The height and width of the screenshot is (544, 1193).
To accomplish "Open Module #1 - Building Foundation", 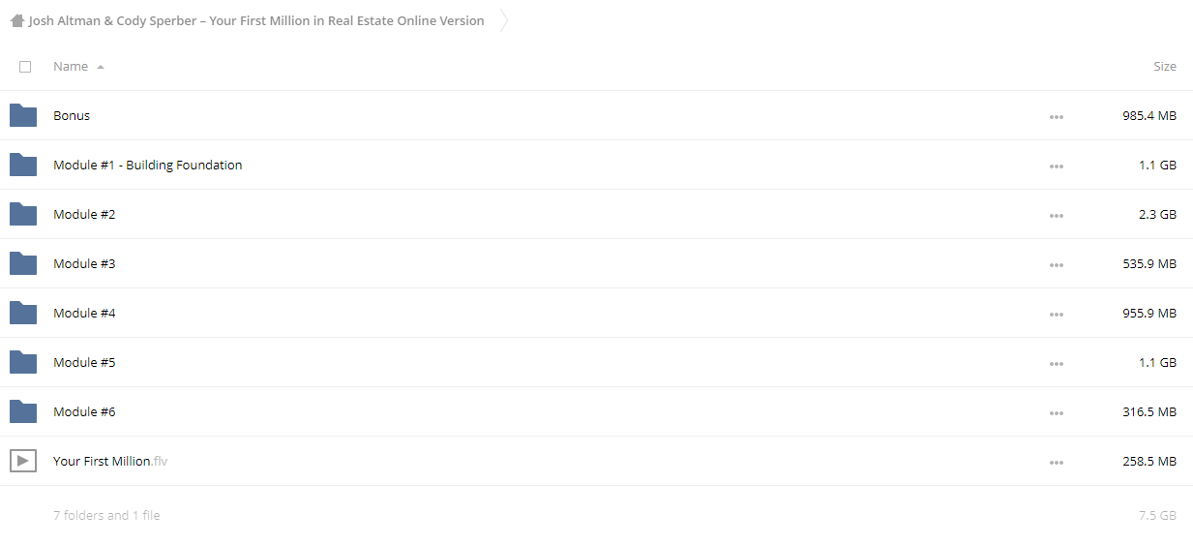I will pyautogui.click(x=148, y=166).
